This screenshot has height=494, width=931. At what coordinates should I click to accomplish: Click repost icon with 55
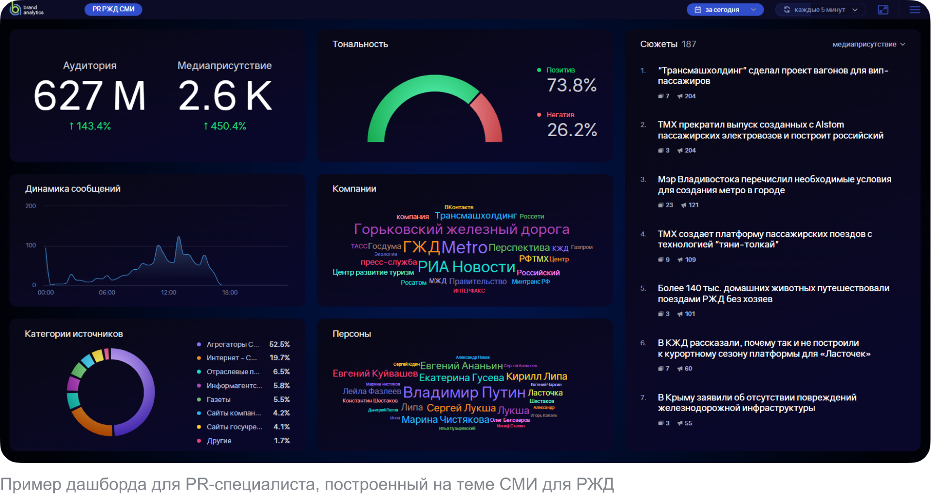click(680, 423)
